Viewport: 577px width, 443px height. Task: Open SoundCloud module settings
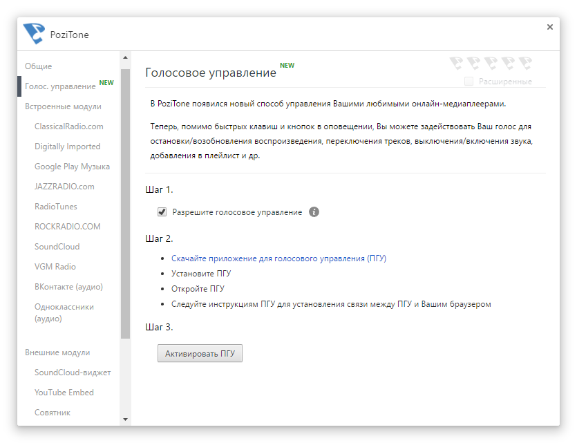(57, 247)
